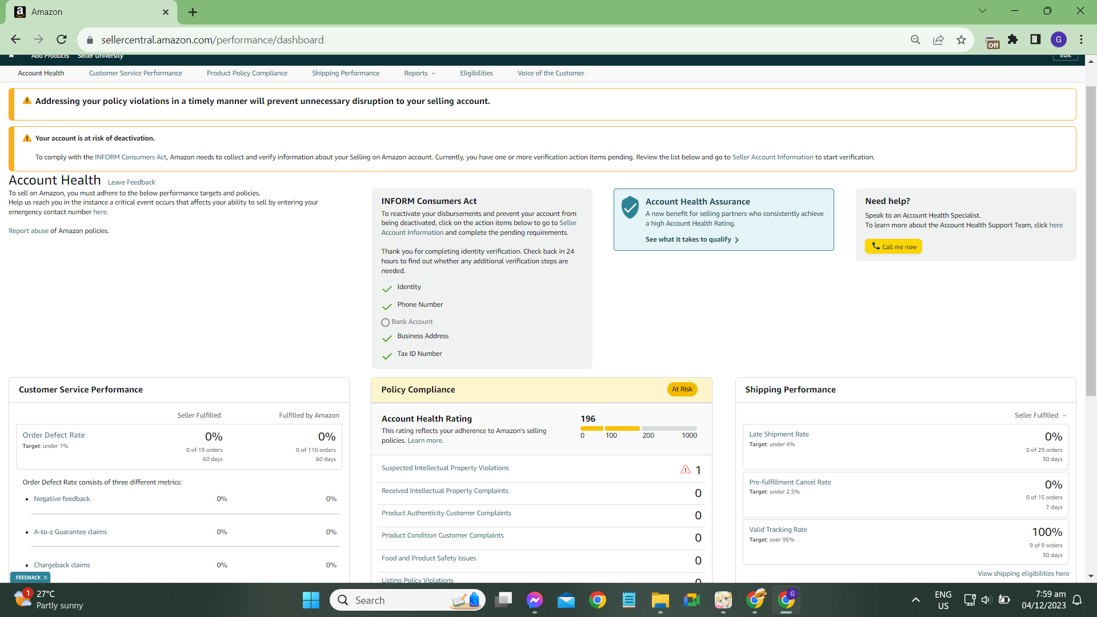Image resolution: width=1097 pixels, height=617 pixels.
Task: Open the Chargeback claims link
Action: click(62, 565)
